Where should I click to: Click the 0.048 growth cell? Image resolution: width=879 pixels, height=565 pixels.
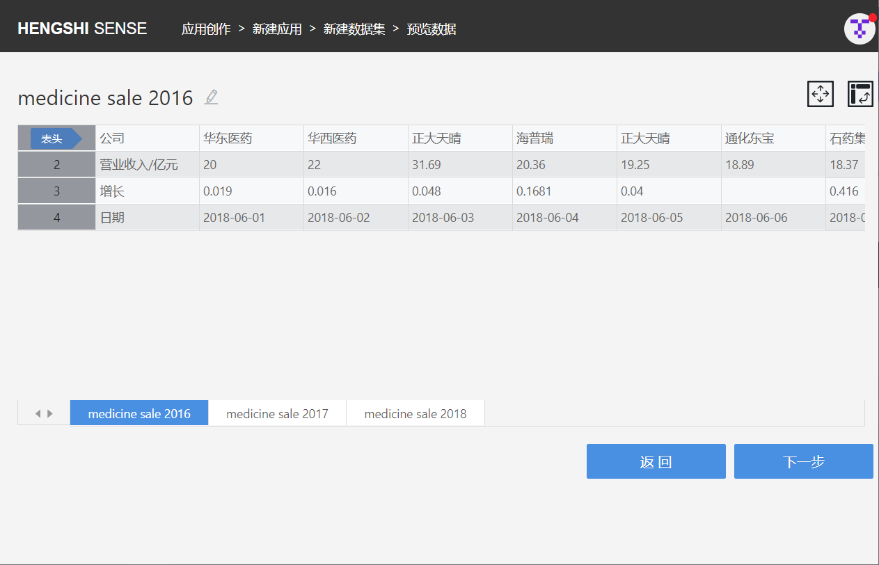(x=460, y=191)
